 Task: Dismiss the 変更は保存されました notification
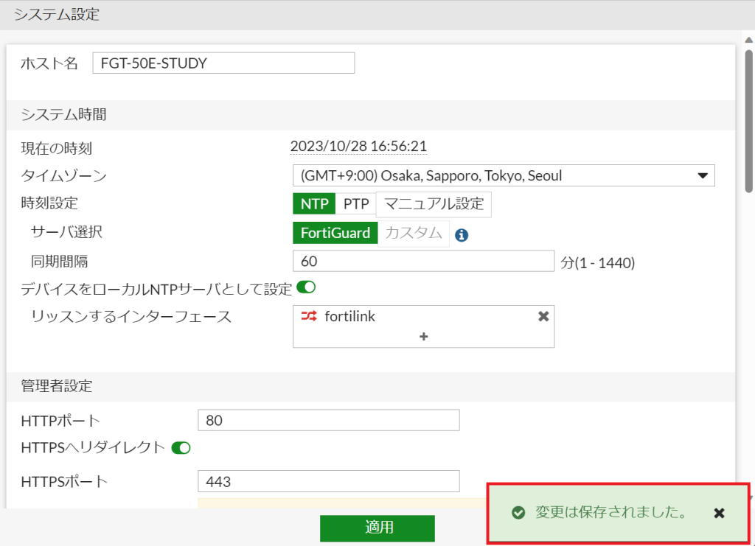coord(720,513)
